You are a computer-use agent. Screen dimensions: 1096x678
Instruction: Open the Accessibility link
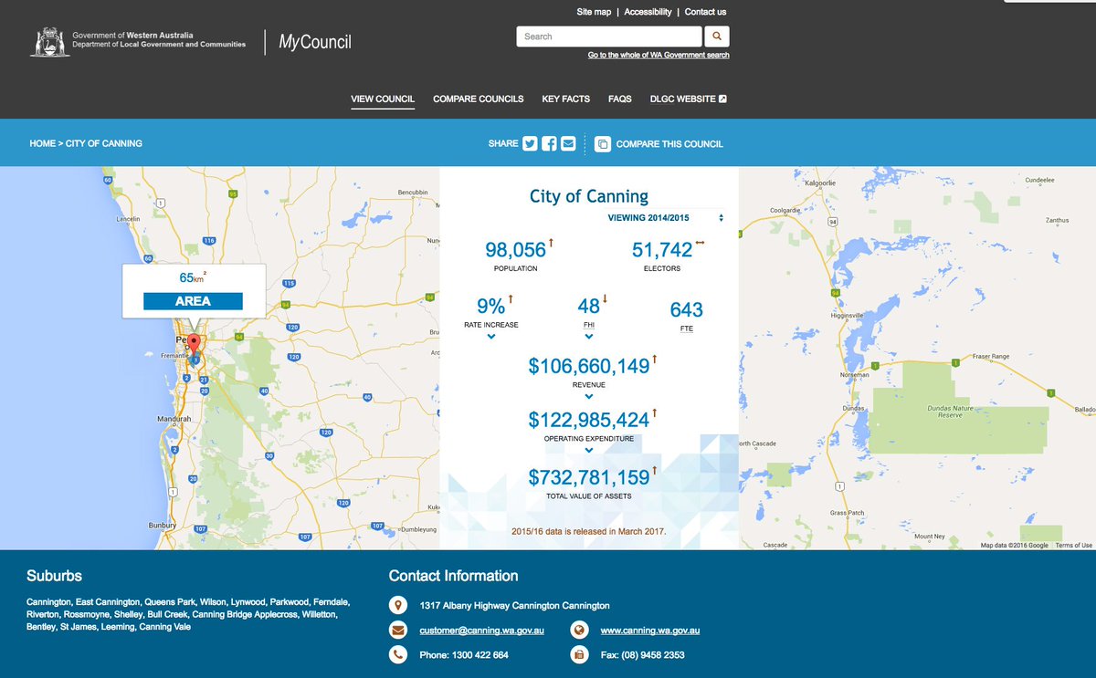649,12
